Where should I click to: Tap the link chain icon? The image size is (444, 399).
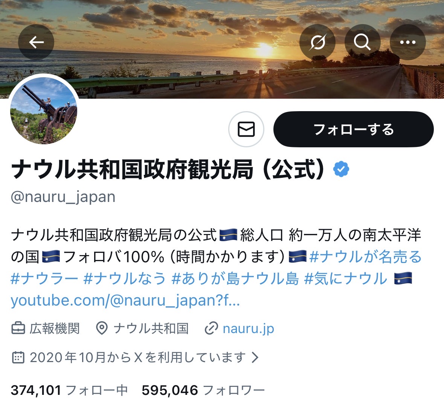(211, 329)
